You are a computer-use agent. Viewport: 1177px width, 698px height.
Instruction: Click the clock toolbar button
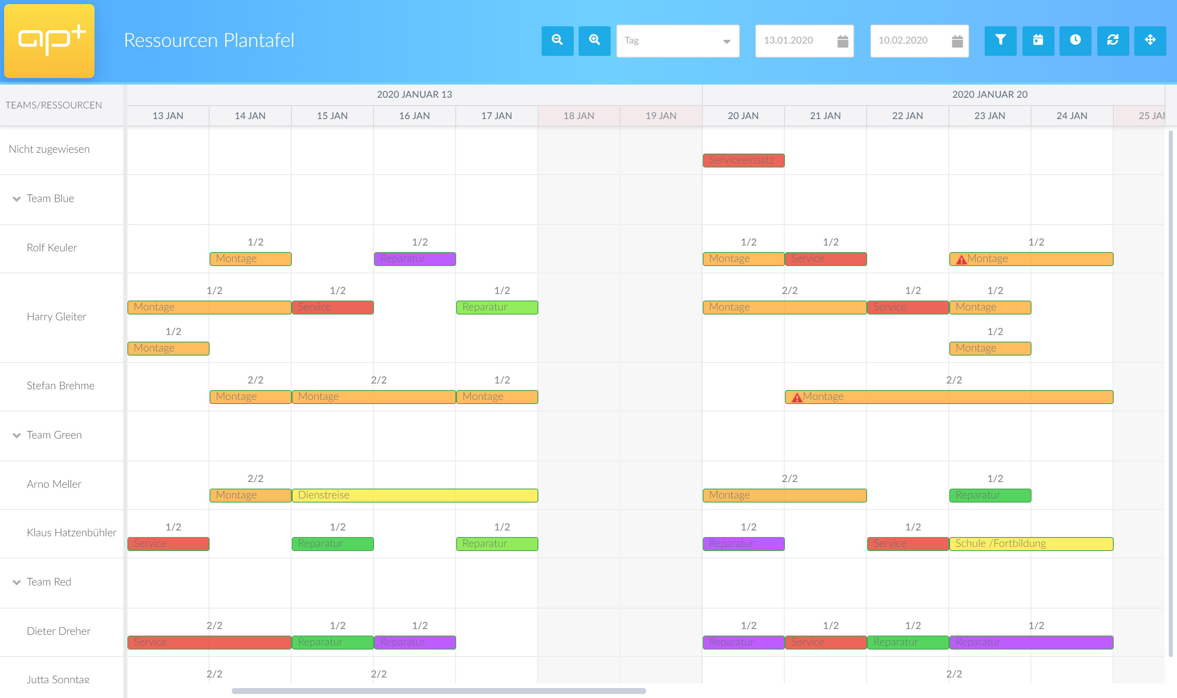click(x=1075, y=41)
